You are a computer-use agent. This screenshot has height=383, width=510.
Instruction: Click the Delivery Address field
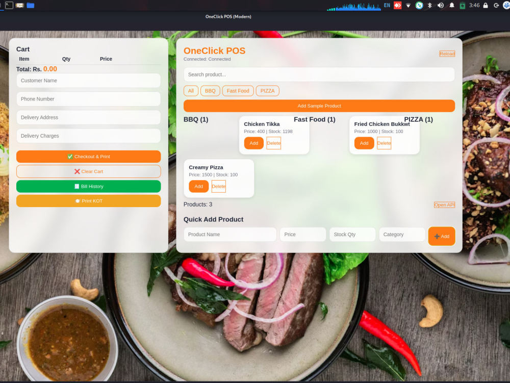point(88,117)
